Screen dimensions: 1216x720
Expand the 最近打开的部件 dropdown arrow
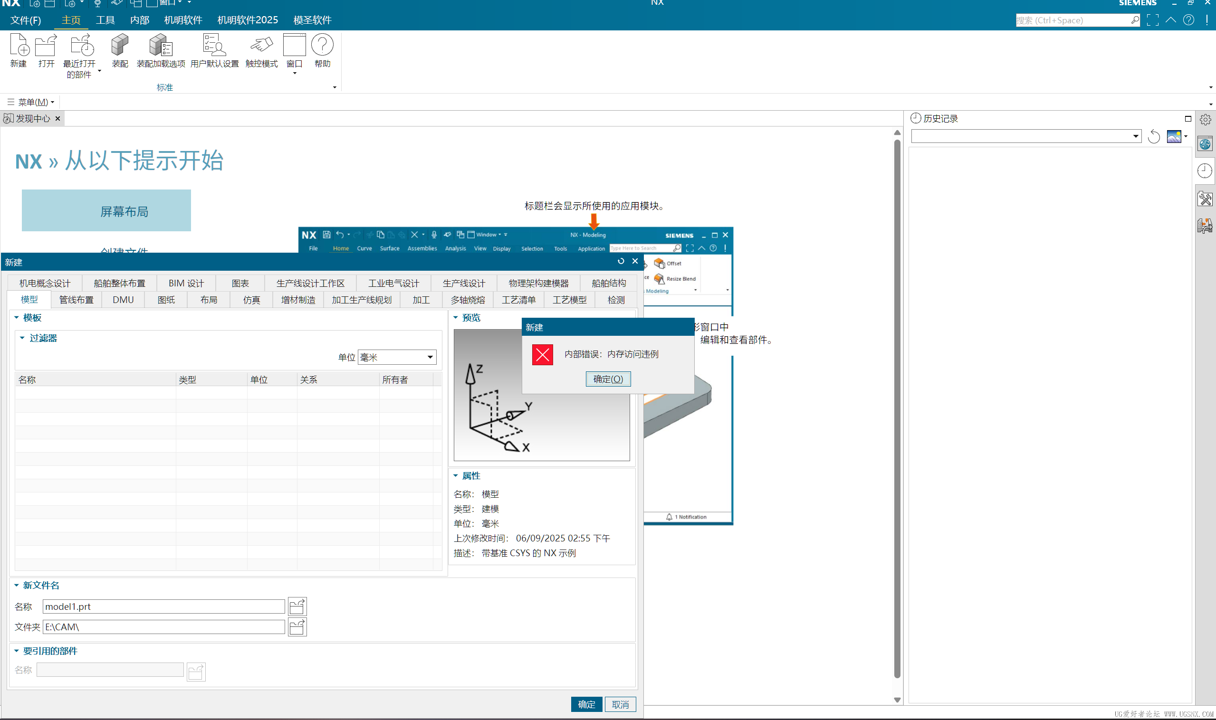(99, 71)
